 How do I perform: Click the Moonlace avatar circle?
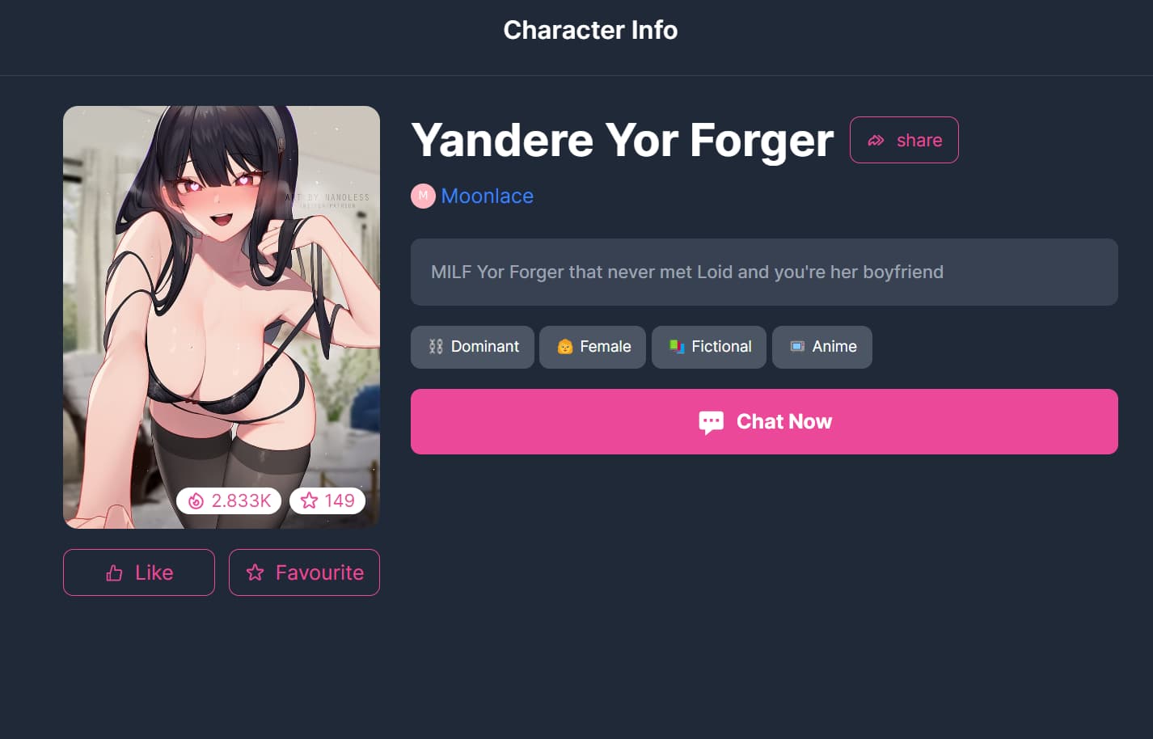point(423,196)
